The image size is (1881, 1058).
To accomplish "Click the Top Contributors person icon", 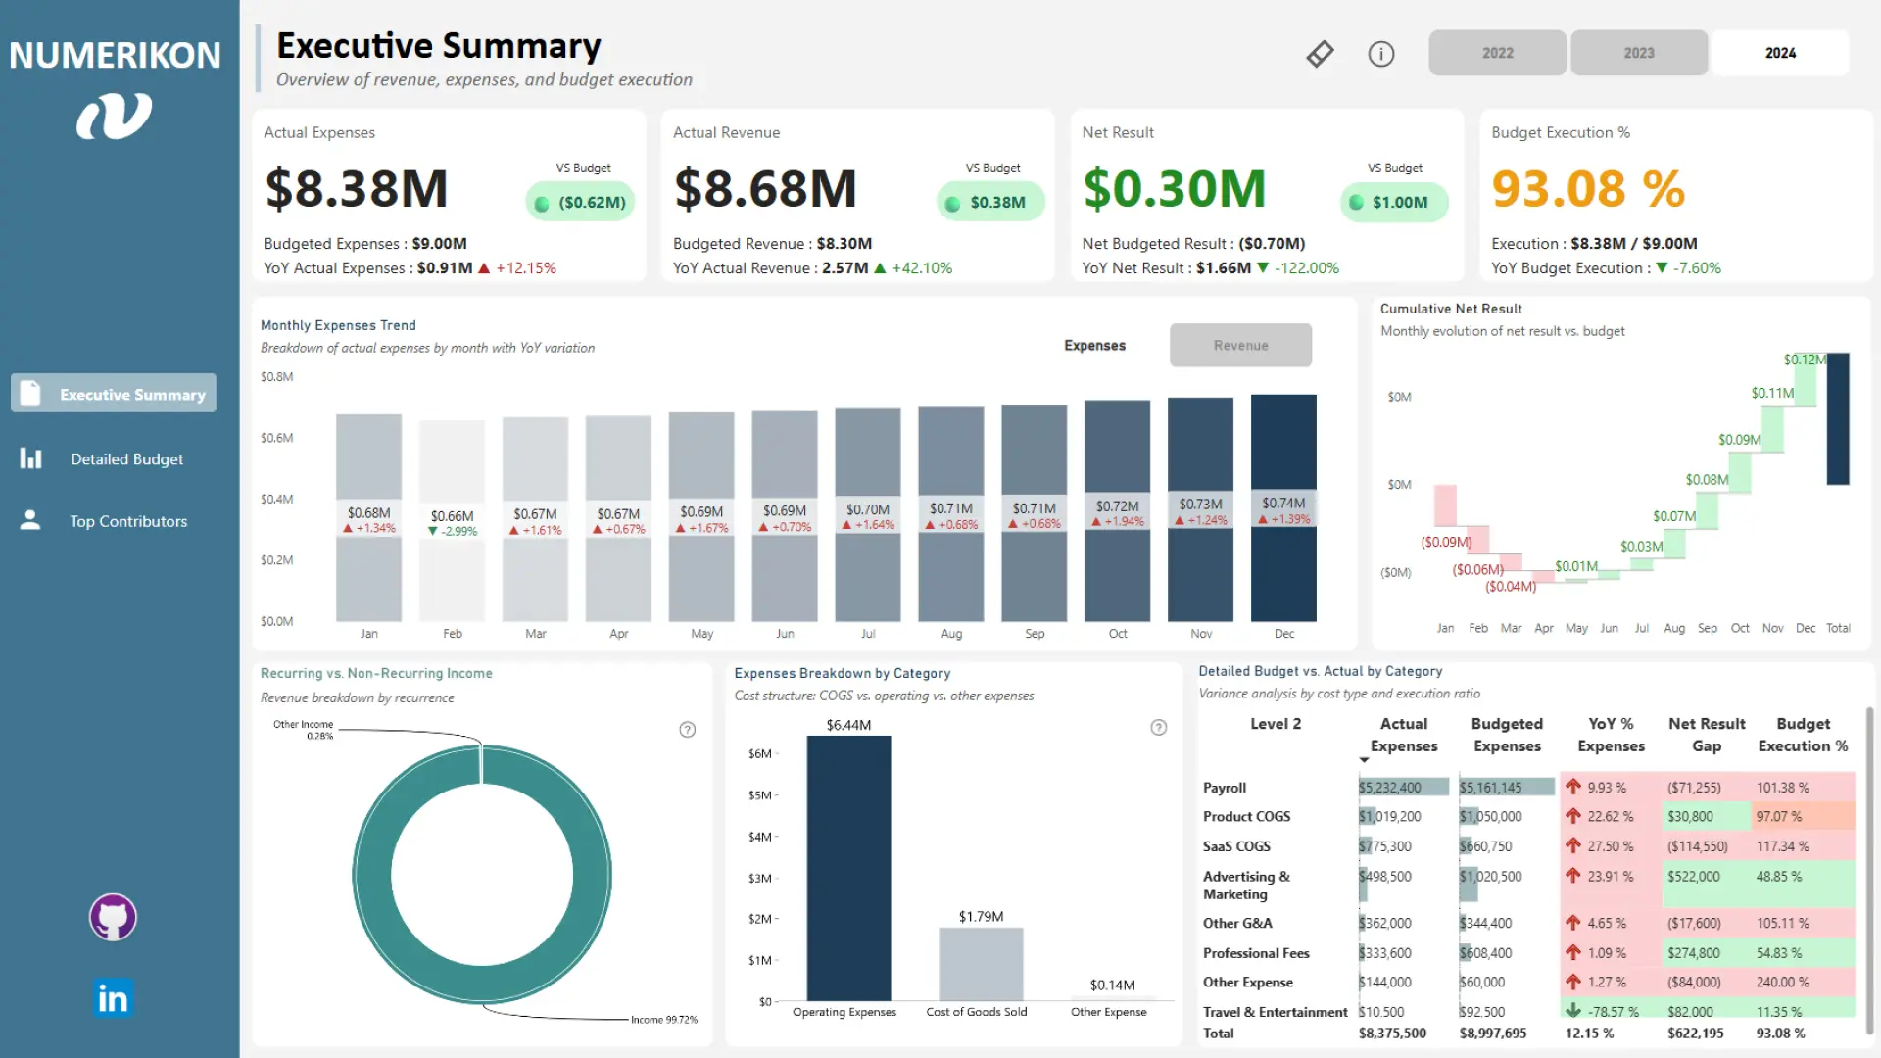I will click(31, 520).
